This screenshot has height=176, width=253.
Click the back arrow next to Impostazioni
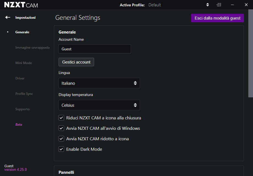point(8,17)
